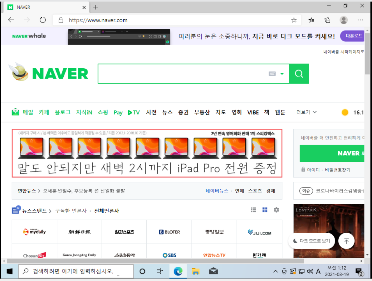Toggle 다크 모드로 보기 dark mode
This screenshot has width=372, height=281.
[x=311, y=241]
